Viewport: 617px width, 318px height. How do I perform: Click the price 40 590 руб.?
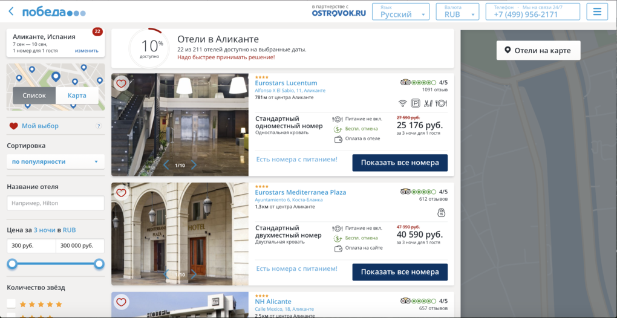(419, 235)
